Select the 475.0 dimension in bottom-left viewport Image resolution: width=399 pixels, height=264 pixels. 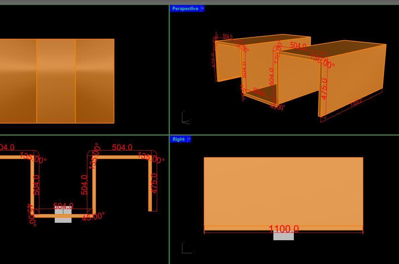(x=154, y=183)
